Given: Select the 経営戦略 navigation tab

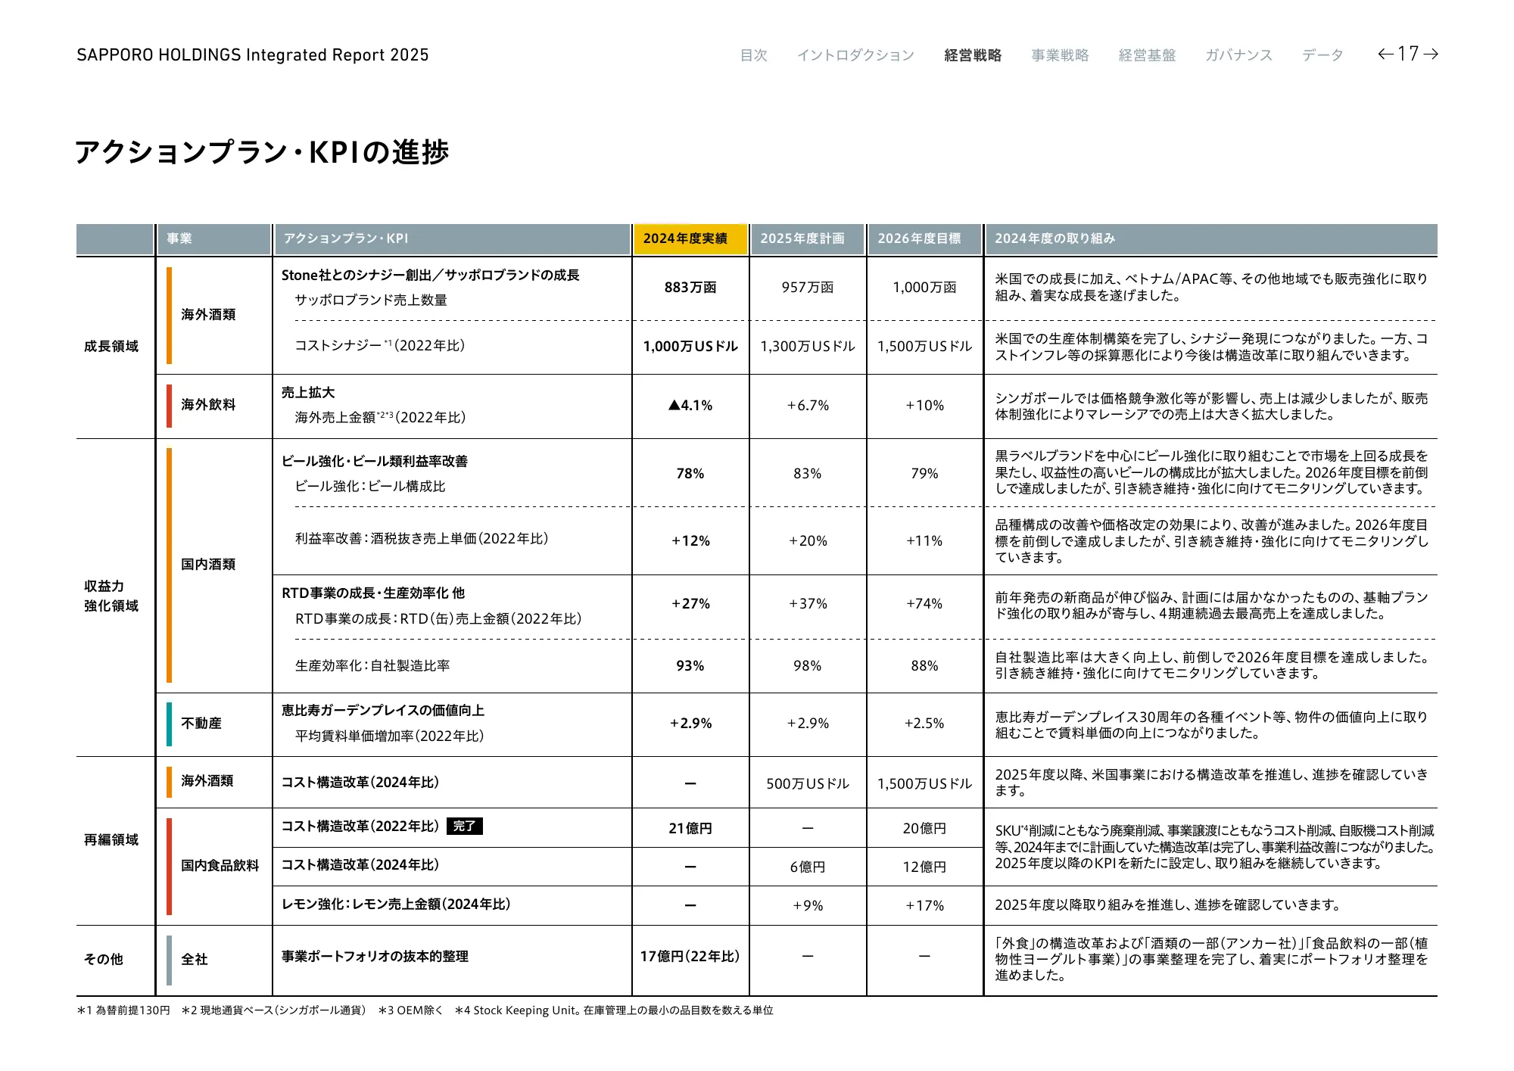Looking at the screenshot, I should click(x=973, y=55).
